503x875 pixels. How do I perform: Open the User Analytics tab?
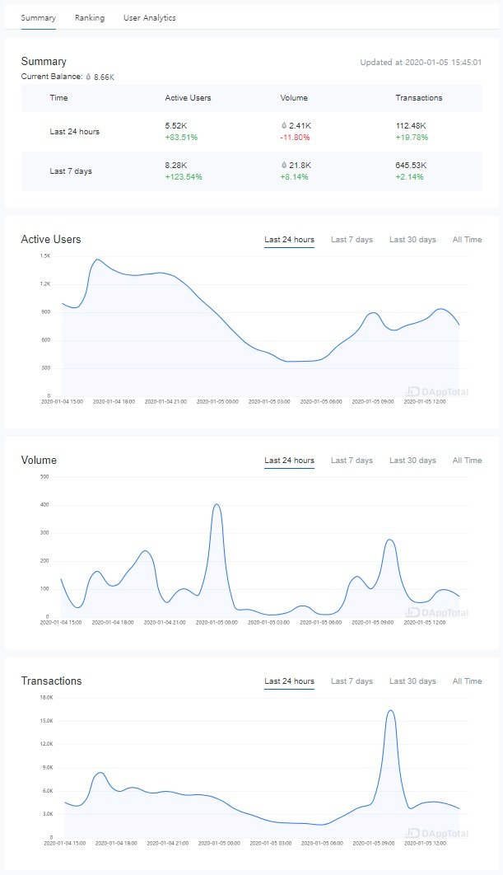pos(149,17)
